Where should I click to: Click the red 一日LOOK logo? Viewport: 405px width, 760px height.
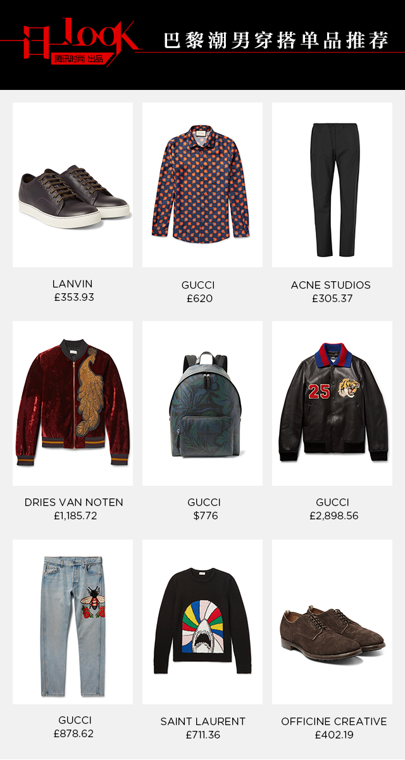77,41
